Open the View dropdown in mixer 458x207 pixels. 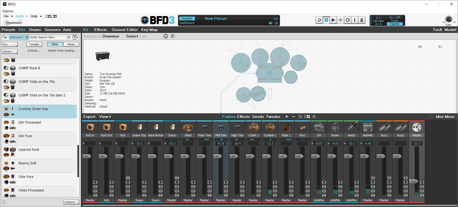coord(105,117)
